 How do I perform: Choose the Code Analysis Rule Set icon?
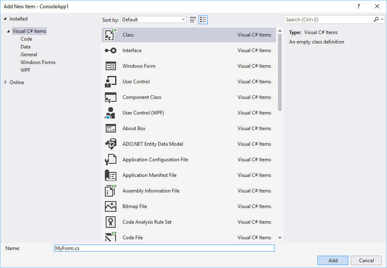point(111,222)
